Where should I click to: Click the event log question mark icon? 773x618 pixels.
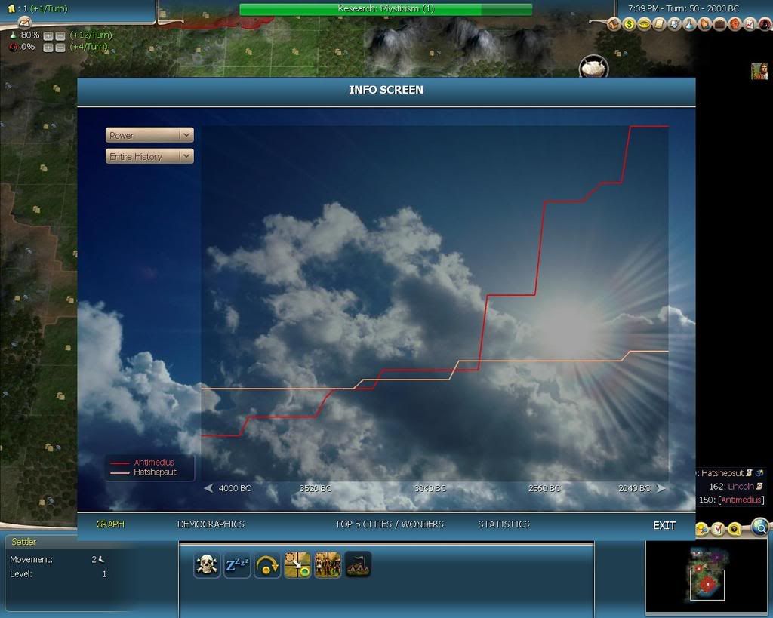pos(735,529)
